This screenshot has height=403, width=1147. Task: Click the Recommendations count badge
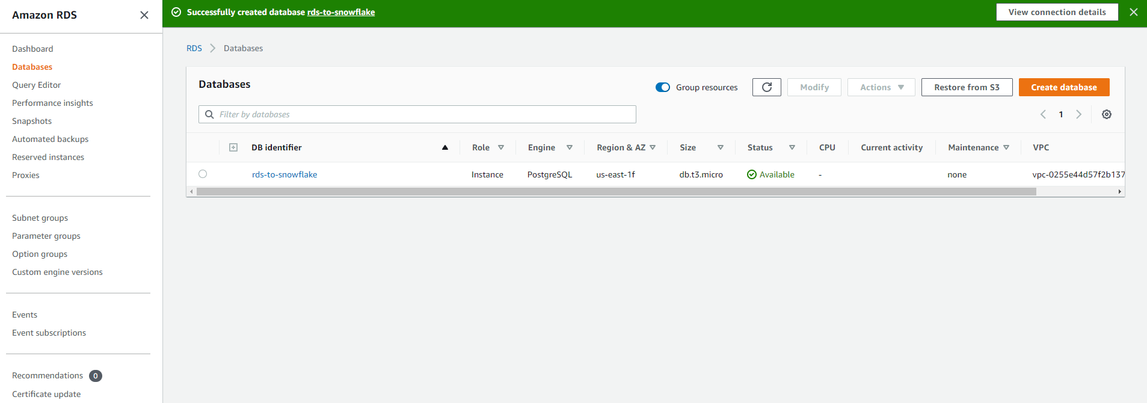pyautogui.click(x=96, y=376)
